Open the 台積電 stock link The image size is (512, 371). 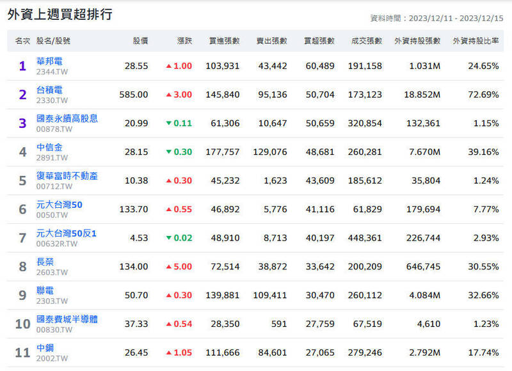[x=49, y=90]
